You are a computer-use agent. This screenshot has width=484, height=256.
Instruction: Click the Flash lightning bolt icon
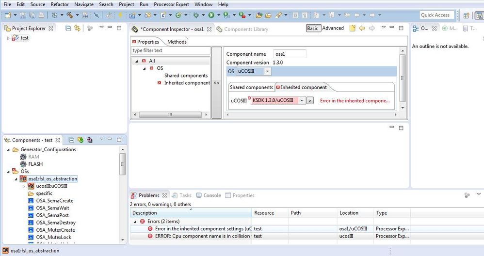tap(120, 15)
